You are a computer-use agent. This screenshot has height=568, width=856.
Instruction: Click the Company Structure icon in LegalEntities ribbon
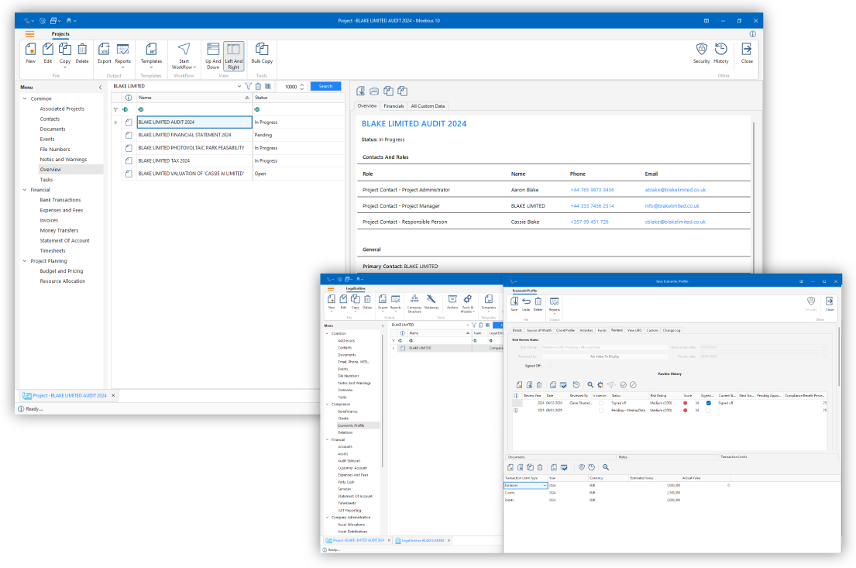[x=414, y=301]
